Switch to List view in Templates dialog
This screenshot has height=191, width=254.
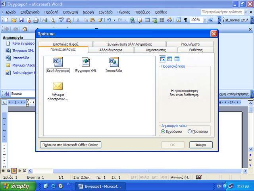pyautogui.click(x=169, y=59)
